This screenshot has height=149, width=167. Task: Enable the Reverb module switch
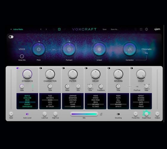pos(109,68)
